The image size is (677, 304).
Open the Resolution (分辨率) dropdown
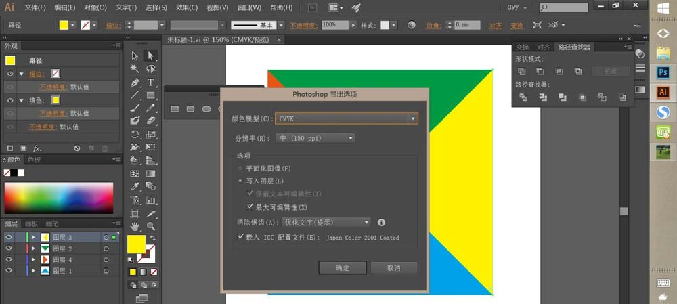[315, 138]
